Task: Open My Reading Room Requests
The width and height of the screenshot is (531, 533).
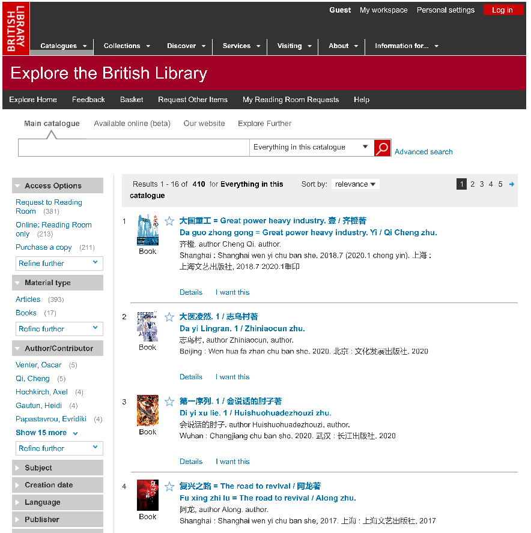Action: click(291, 100)
